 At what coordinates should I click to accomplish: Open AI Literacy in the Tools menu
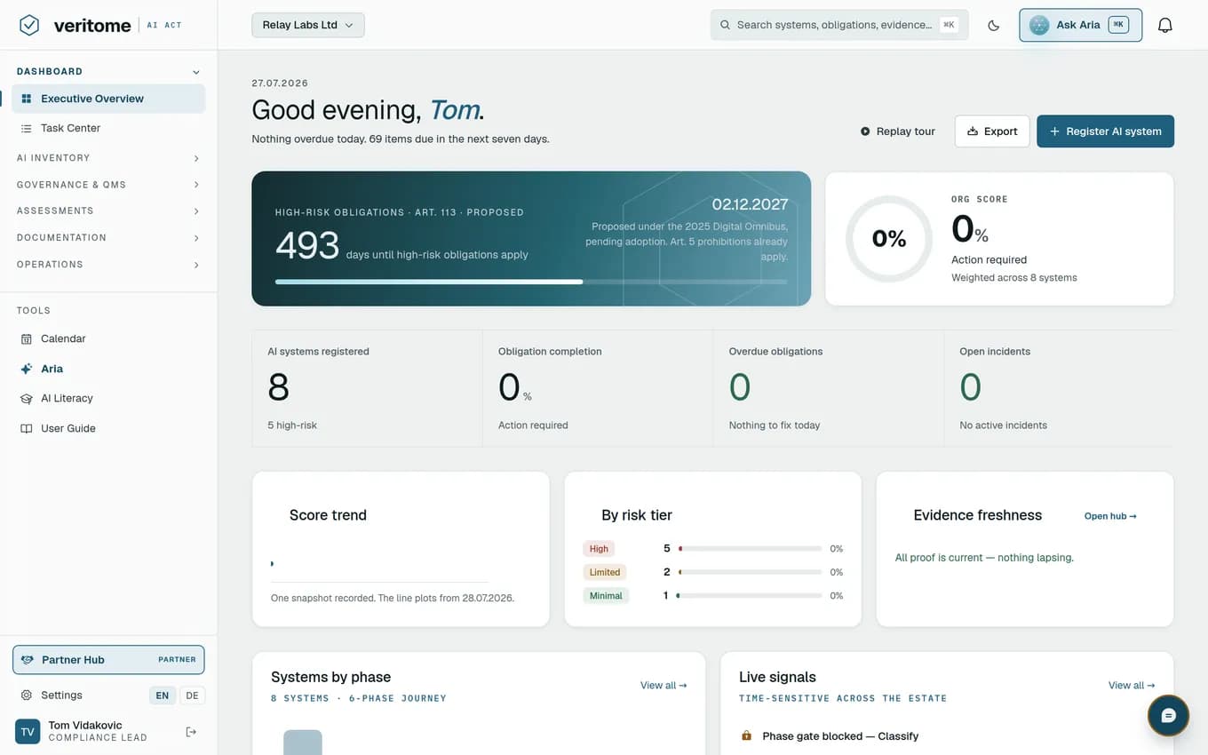[x=108, y=399]
